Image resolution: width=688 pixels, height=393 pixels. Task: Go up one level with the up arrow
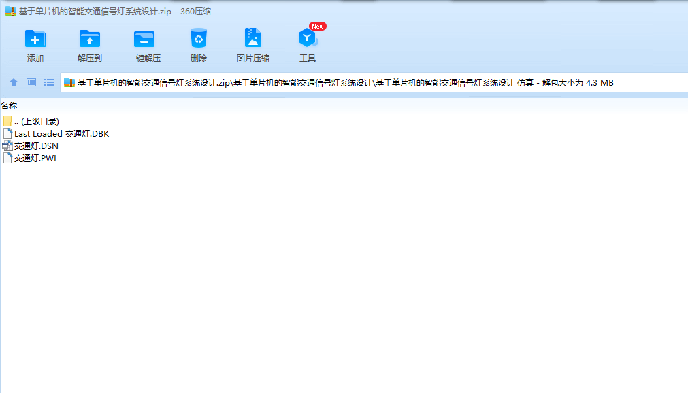pos(13,82)
